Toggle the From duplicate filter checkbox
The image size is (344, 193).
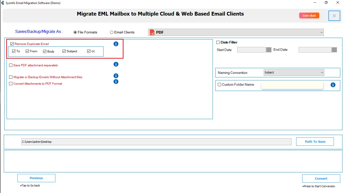coord(27,51)
